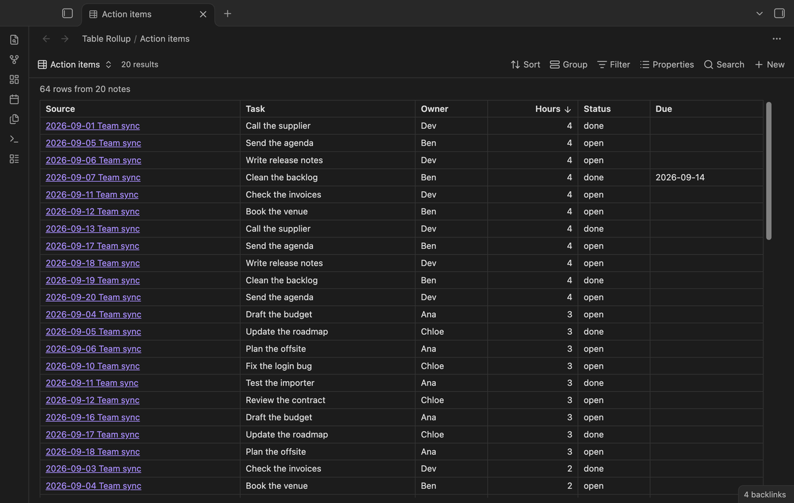Image resolution: width=794 pixels, height=503 pixels.
Task: Open the quick switcher file icon
Action: point(14,40)
